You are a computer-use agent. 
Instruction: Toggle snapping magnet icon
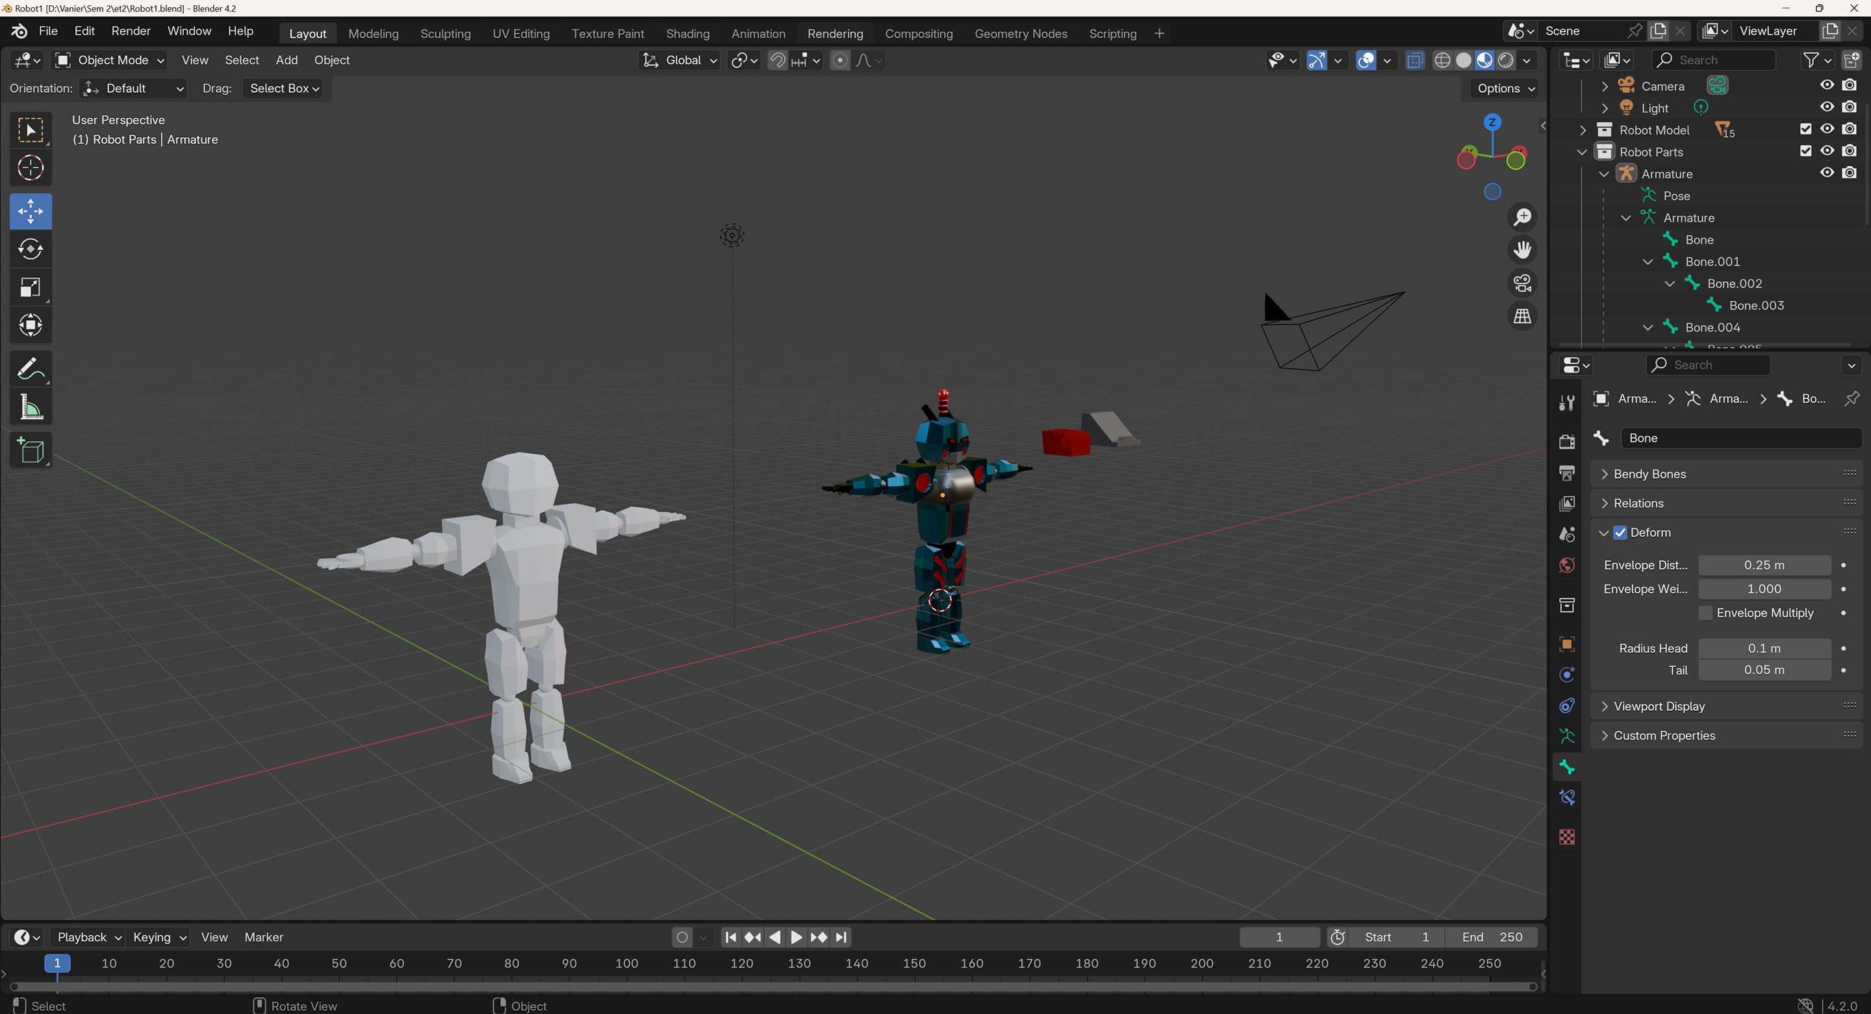click(778, 60)
